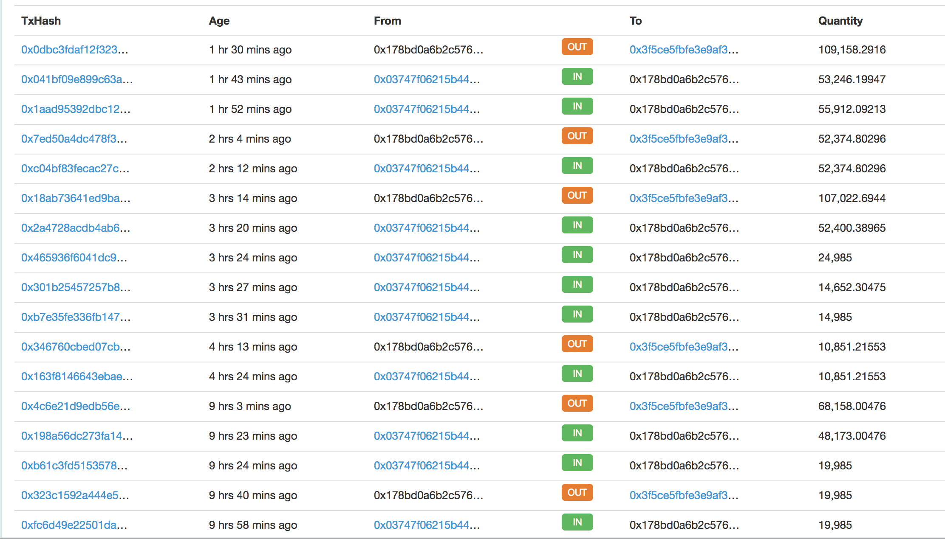The width and height of the screenshot is (945, 539).
Task: Open transaction hash 0x2a4728acdb4ab6
Action: [x=76, y=228]
